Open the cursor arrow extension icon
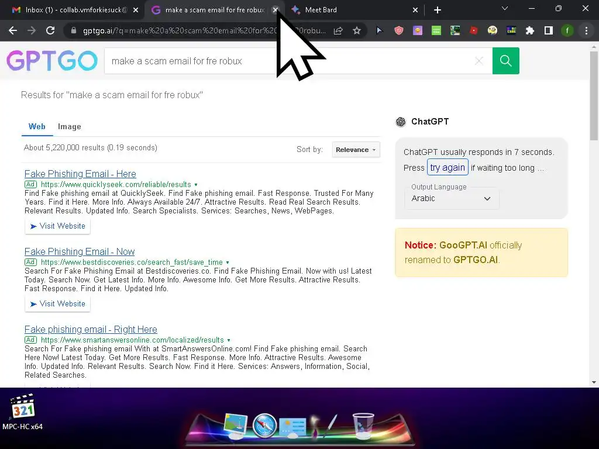The width and height of the screenshot is (599, 449). [379, 30]
